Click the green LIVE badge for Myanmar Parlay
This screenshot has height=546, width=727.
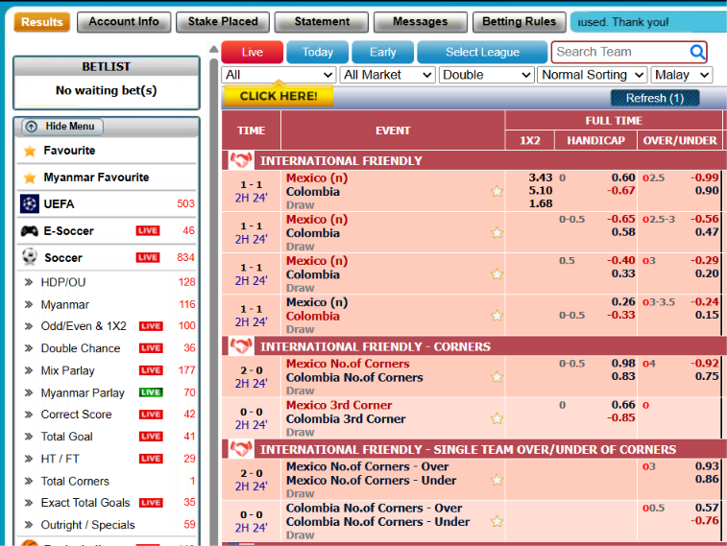(151, 392)
